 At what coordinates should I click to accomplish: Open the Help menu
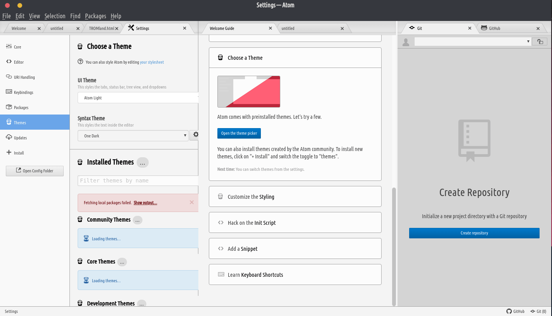[x=116, y=16]
